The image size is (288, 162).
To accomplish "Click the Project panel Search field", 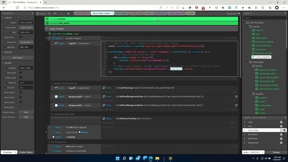I will click(265, 18).
